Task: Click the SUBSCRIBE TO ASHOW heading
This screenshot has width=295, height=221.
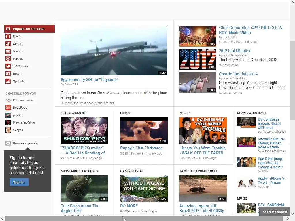Action: 80,171
